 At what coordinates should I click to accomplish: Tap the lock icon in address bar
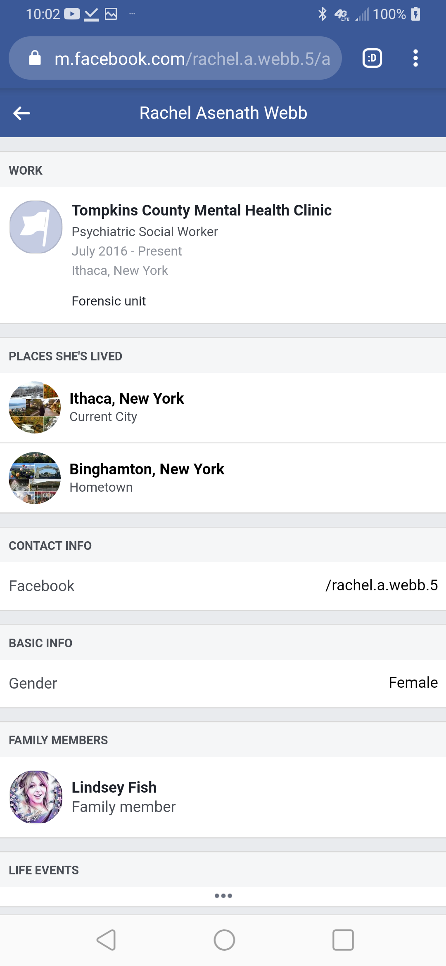[x=35, y=58]
